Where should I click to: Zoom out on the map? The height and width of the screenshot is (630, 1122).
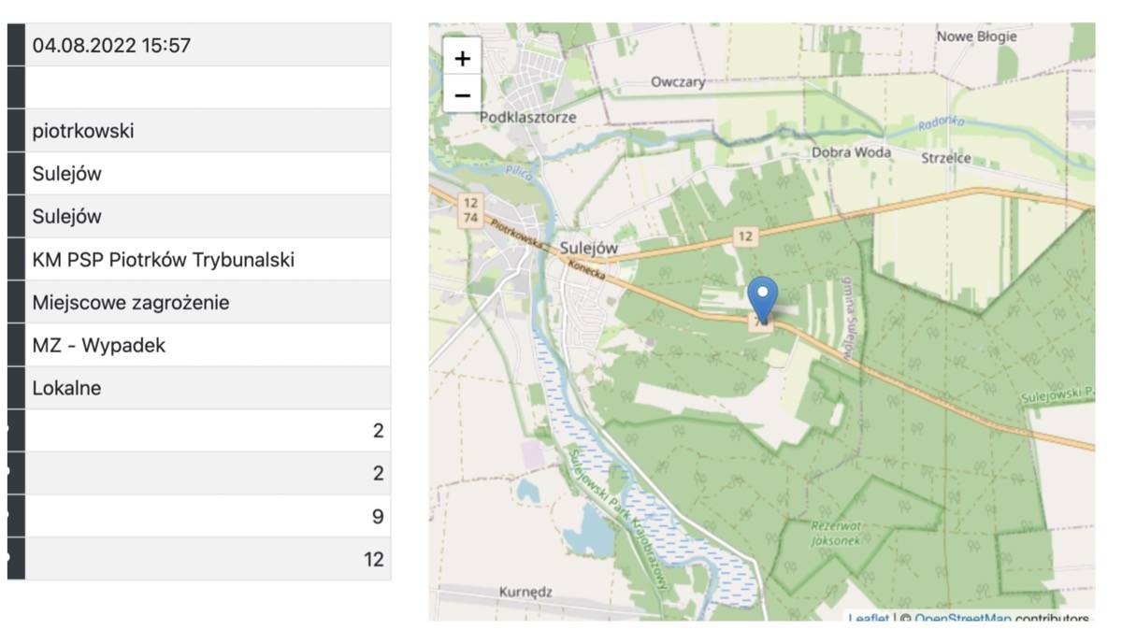tap(462, 94)
